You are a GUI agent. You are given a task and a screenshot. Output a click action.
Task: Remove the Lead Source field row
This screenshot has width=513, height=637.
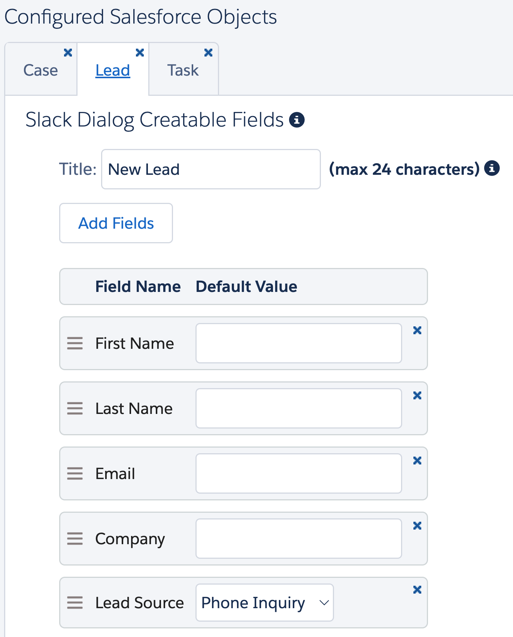pyautogui.click(x=417, y=590)
